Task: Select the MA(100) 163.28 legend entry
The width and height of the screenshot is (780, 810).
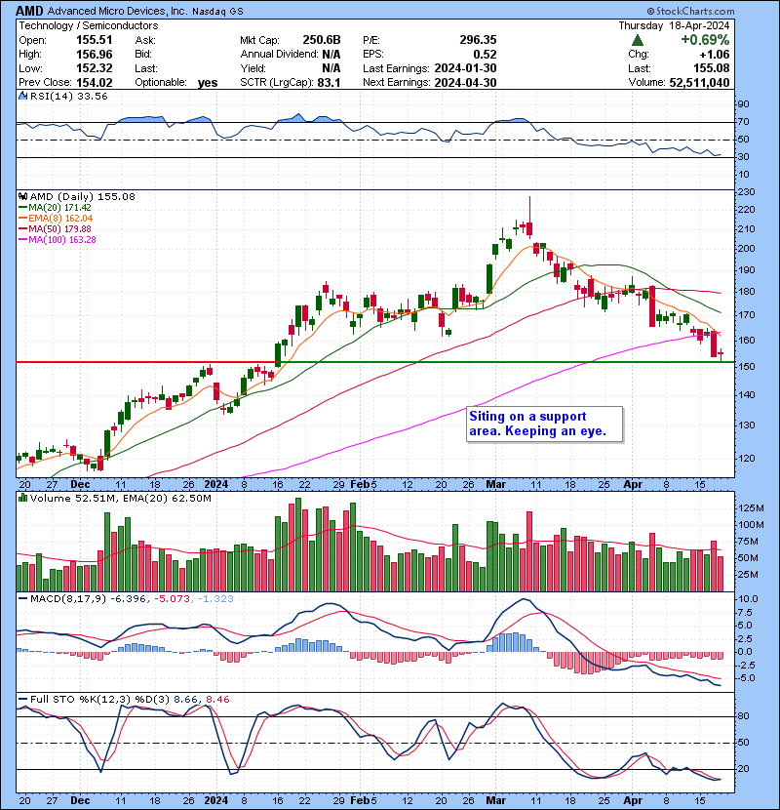Action: click(x=58, y=240)
